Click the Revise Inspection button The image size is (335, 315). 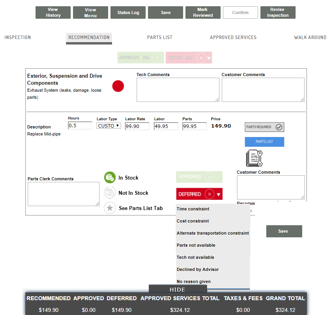278,12
